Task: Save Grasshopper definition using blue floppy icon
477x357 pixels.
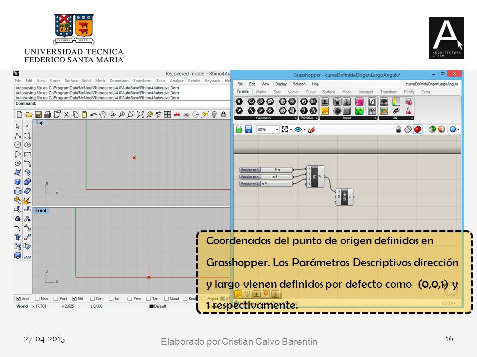Action: (248, 129)
